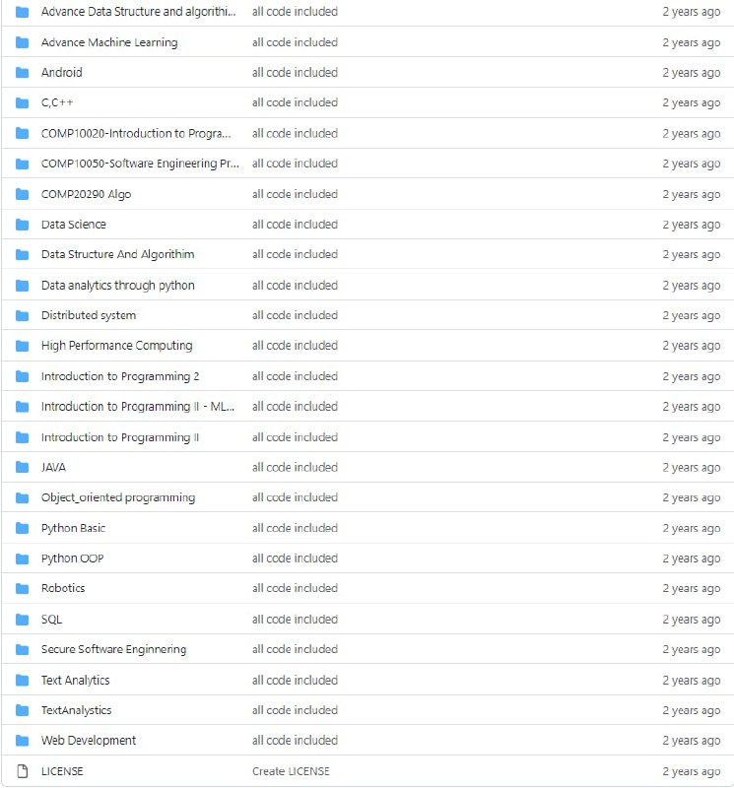The width and height of the screenshot is (734, 788).
Task: Click the folder icon beside Android
Action: (x=22, y=73)
